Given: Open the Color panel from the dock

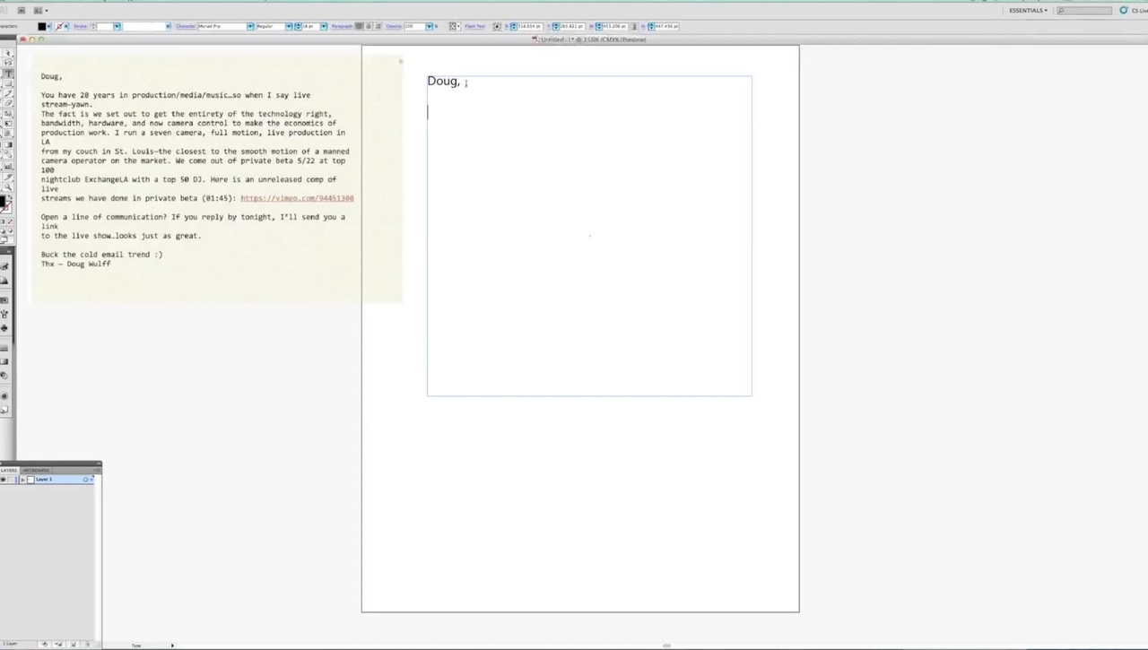Looking at the screenshot, I should (4, 266).
